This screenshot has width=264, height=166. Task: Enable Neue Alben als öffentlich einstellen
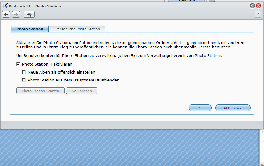[x=24, y=72]
